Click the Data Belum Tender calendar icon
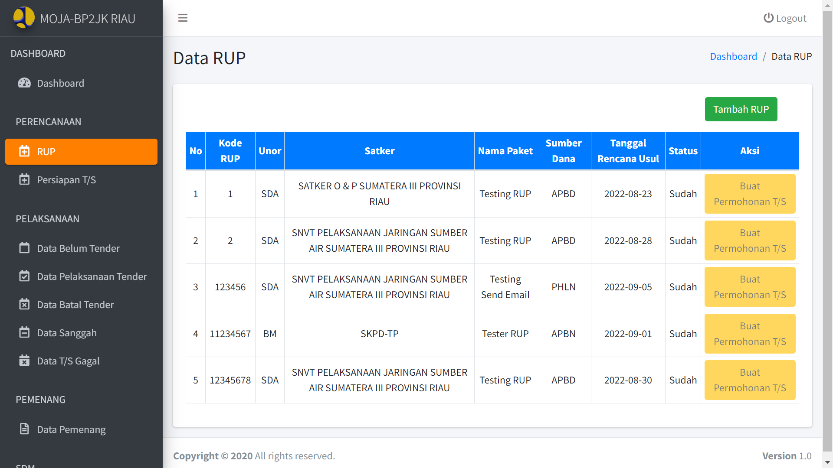Screen dimensions: 833x468 (24, 248)
